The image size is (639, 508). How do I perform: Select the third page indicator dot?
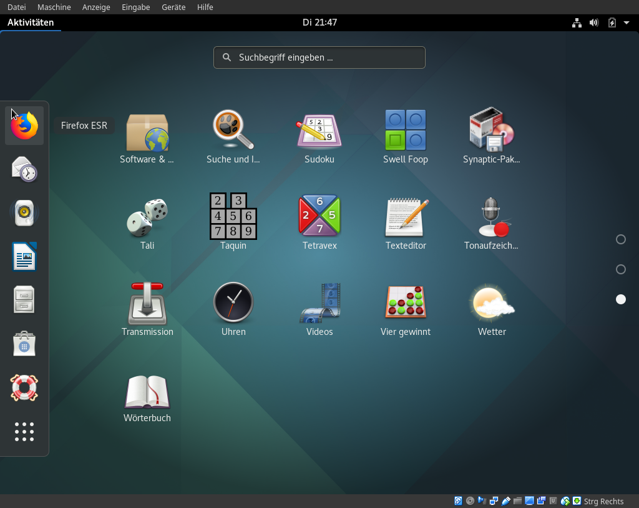[620, 299]
